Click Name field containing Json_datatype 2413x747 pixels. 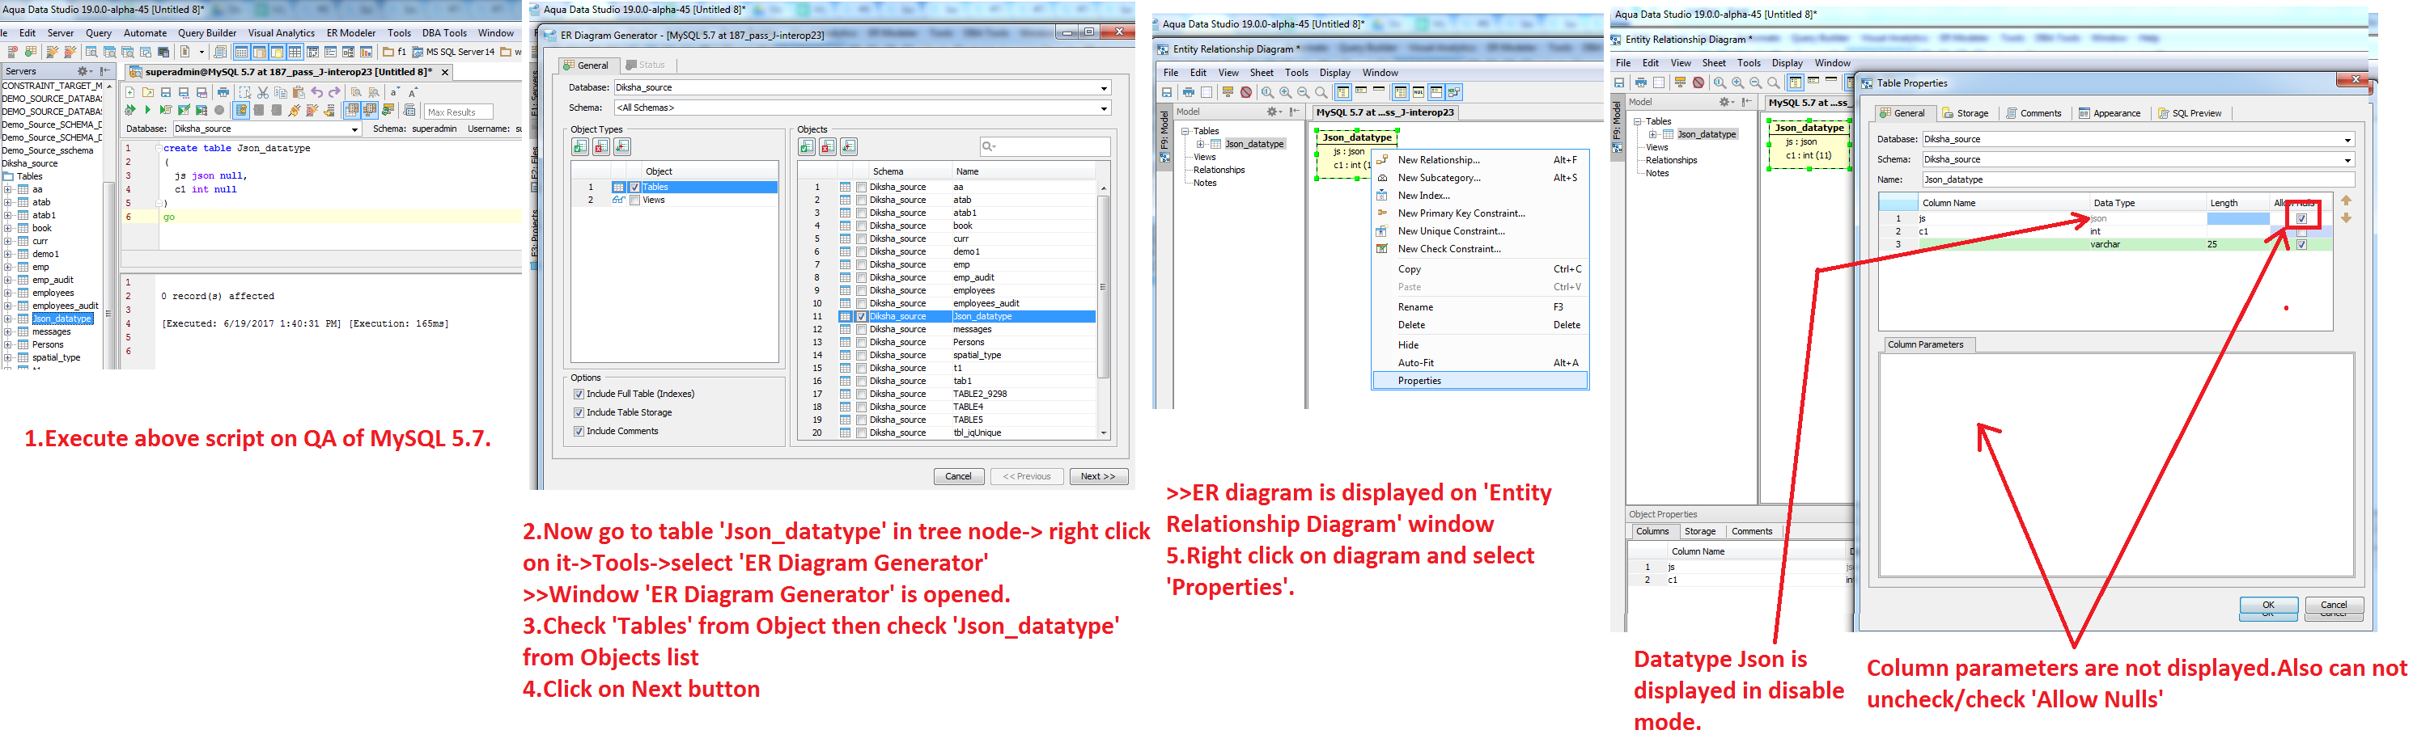[x=2138, y=179]
